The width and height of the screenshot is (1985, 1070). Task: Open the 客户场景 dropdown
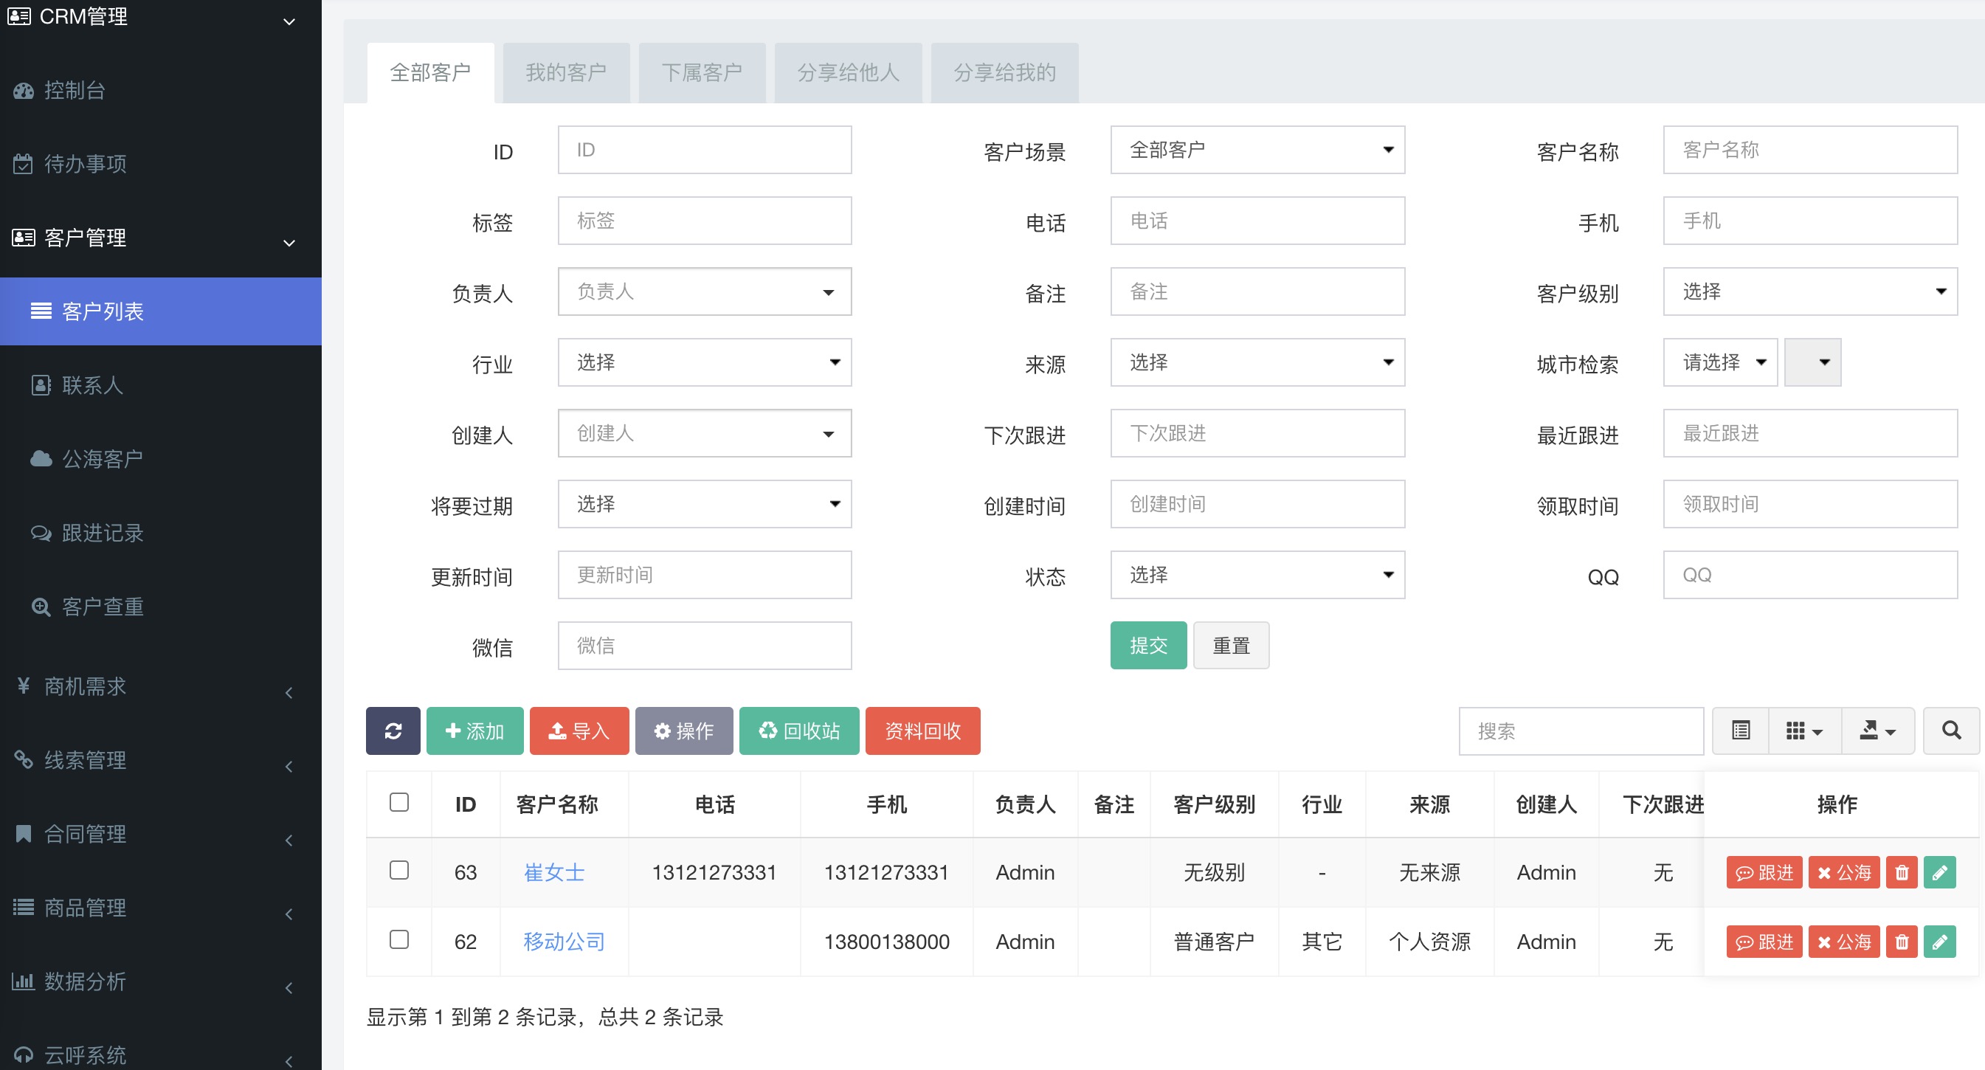point(1257,150)
